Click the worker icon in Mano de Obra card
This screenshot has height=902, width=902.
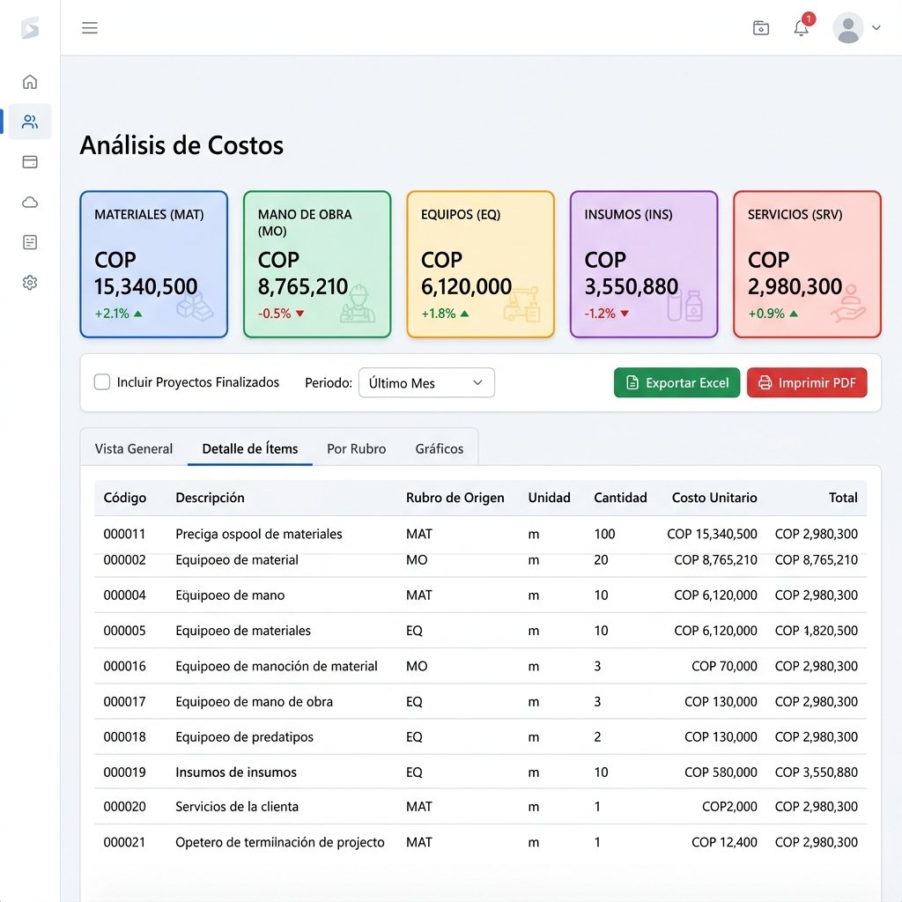358,303
